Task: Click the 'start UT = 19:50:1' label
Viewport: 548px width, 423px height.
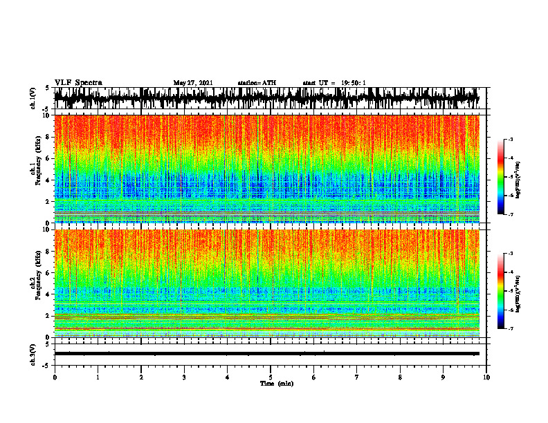Action: click(x=334, y=83)
